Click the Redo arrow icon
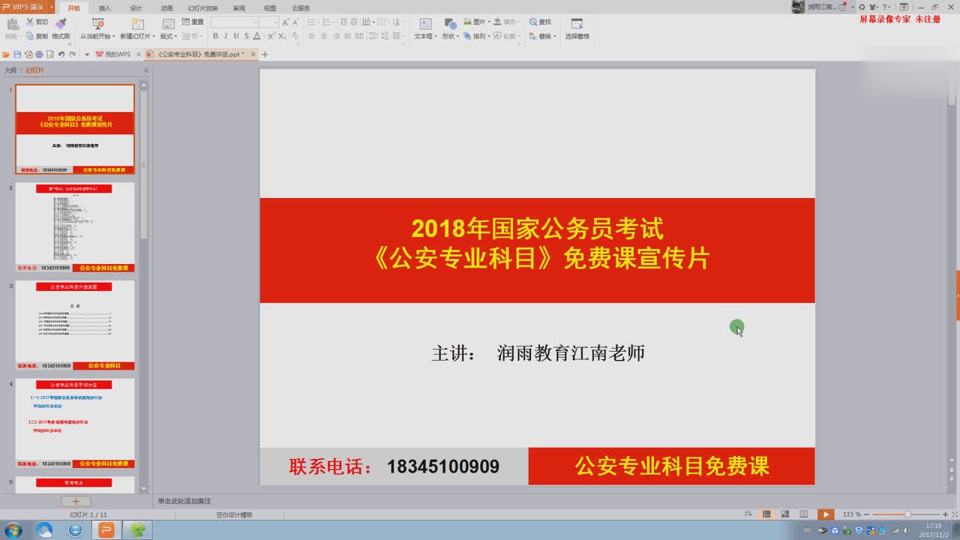Image resolution: width=960 pixels, height=540 pixels. tap(72, 55)
